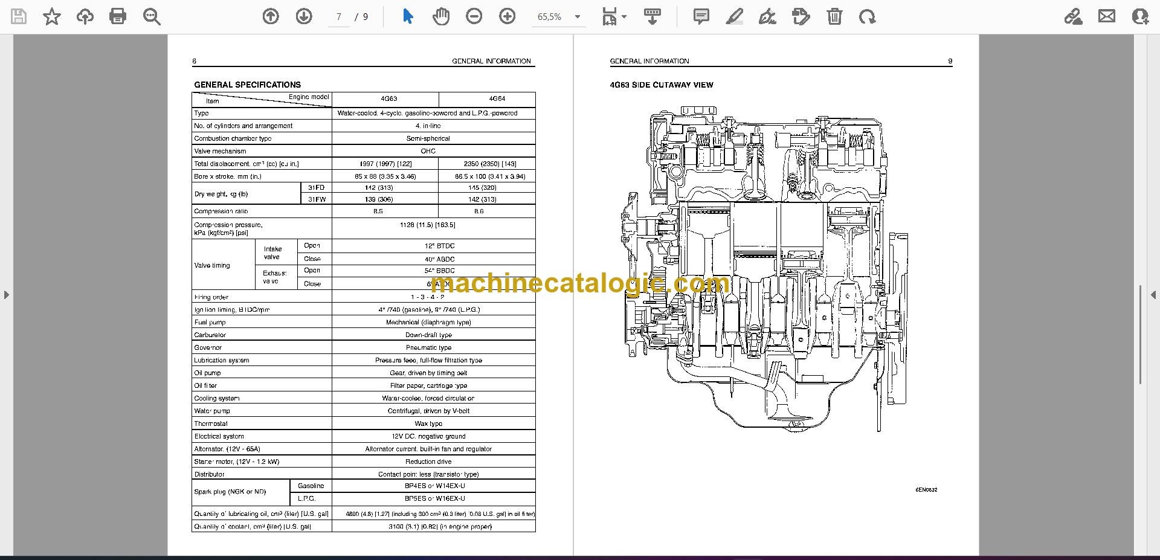Click the '4G63 SIDE CUTAWAY VIEW' heading
The image size is (1160, 560).
[662, 85]
